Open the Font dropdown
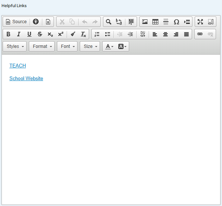This screenshot has width=222, height=206. click(67, 46)
